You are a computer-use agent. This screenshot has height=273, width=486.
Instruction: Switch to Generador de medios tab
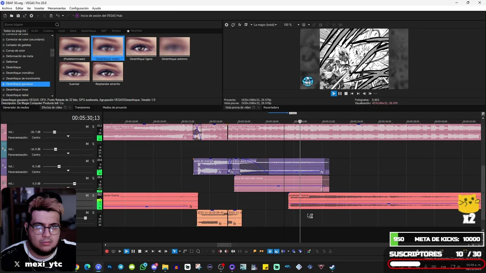tap(16, 107)
